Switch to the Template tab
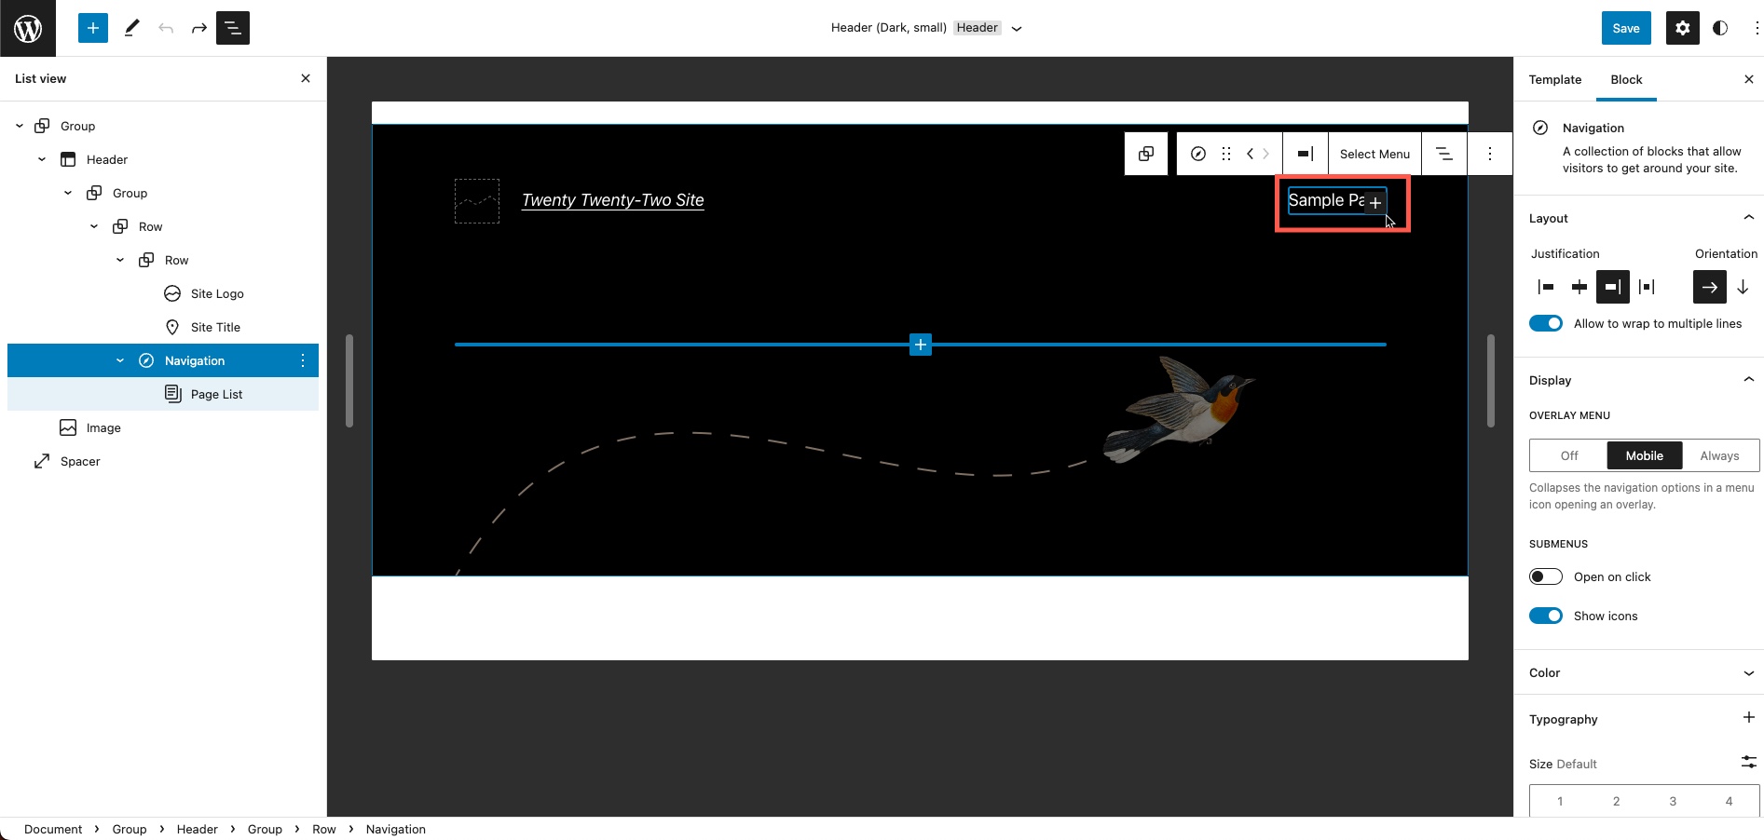The height and width of the screenshot is (840, 1764). (x=1555, y=79)
